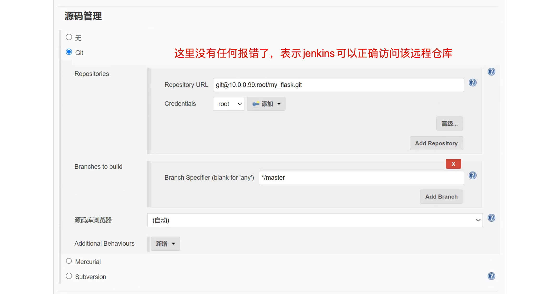Choose Mercurial as source control
548x294 pixels.
(69, 261)
